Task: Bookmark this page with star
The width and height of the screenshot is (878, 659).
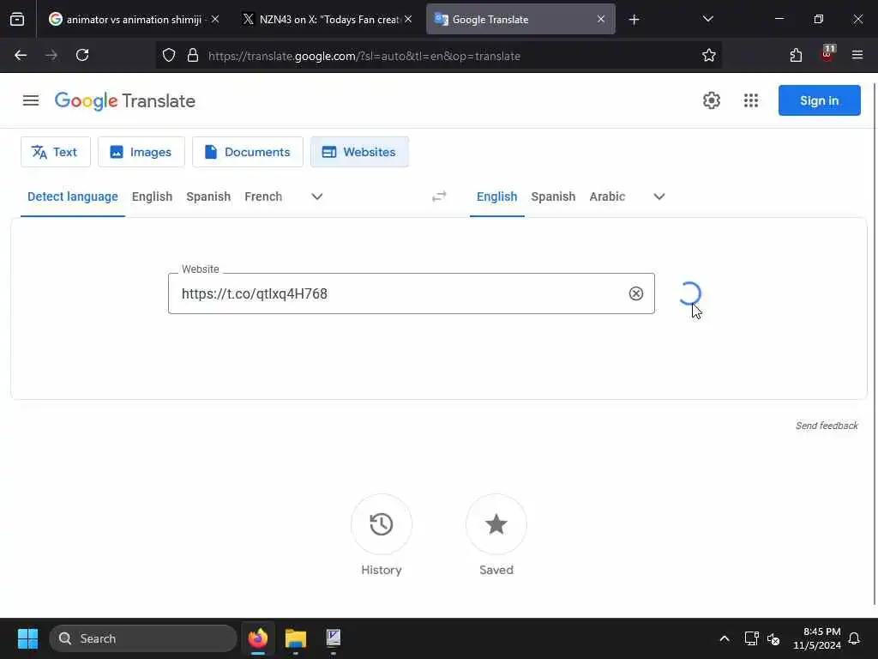Action: pyautogui.click(x=709, y=56)
